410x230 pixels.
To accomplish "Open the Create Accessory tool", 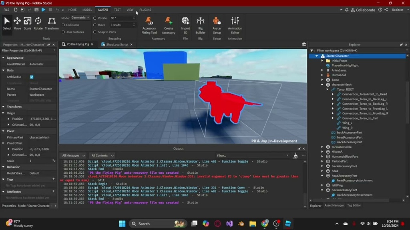I will 168,25.
